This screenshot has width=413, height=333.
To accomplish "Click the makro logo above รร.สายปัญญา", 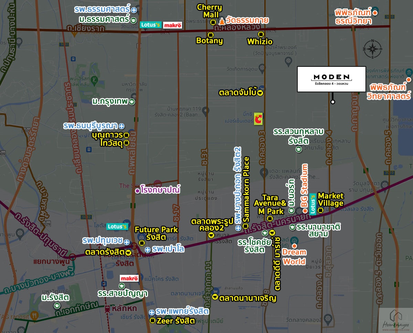I will pyautogui.click(x=129, y=278).
